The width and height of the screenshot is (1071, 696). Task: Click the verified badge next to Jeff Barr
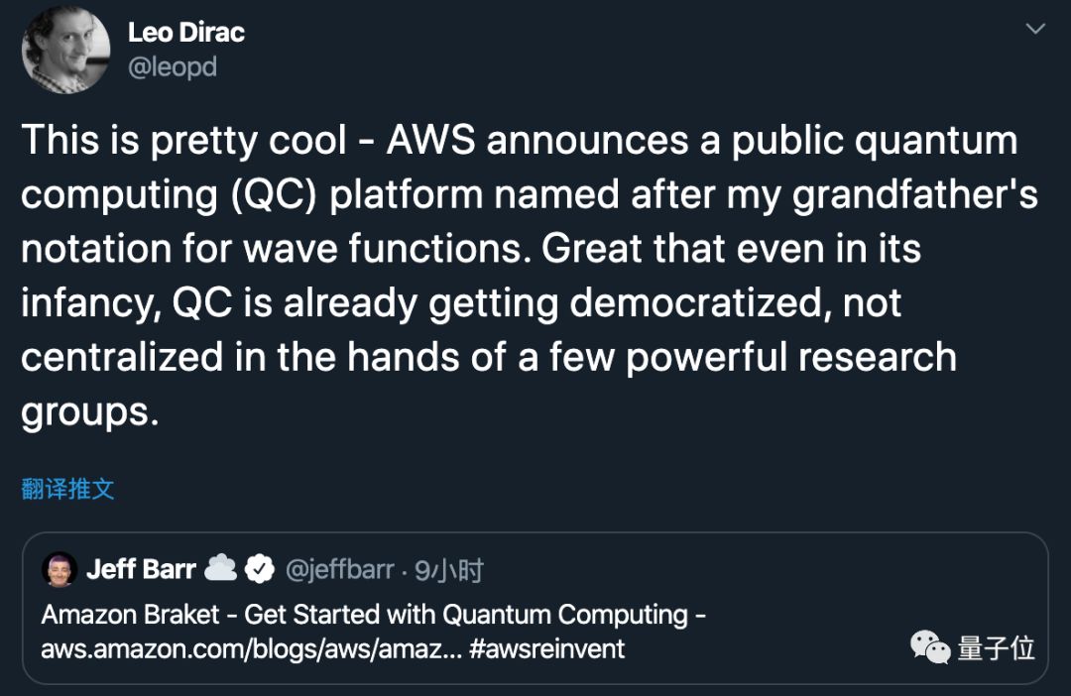[x=260, y=569]
